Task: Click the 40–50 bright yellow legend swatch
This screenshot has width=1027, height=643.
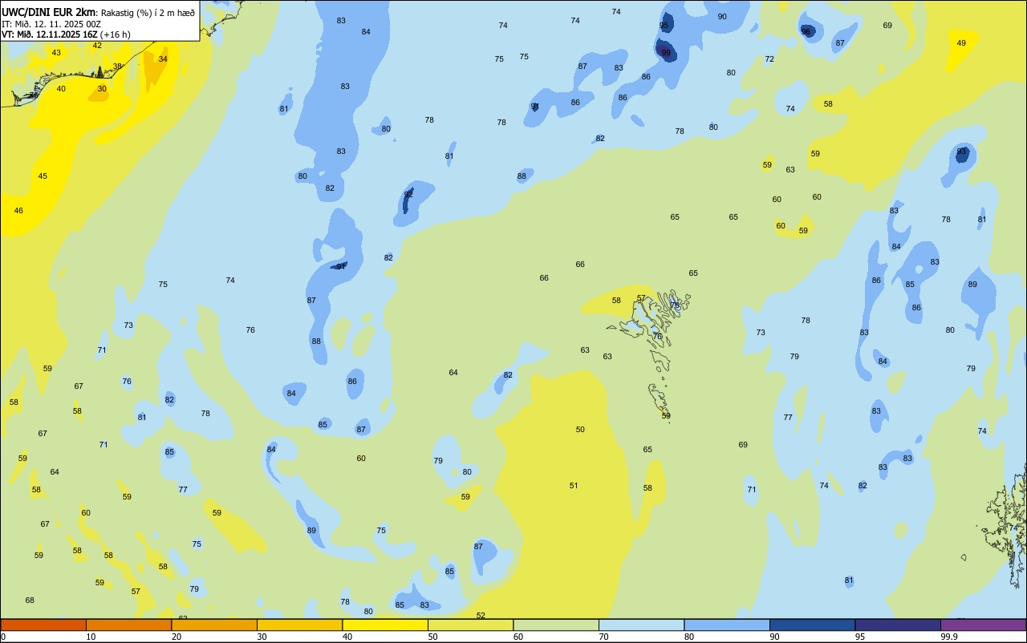Action: (x=385, y=625)
